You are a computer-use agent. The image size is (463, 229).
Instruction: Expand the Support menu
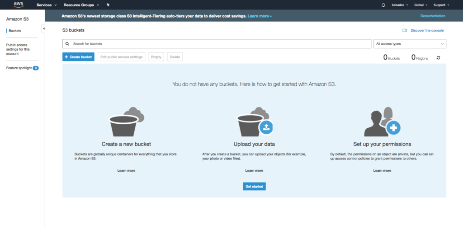441,5
